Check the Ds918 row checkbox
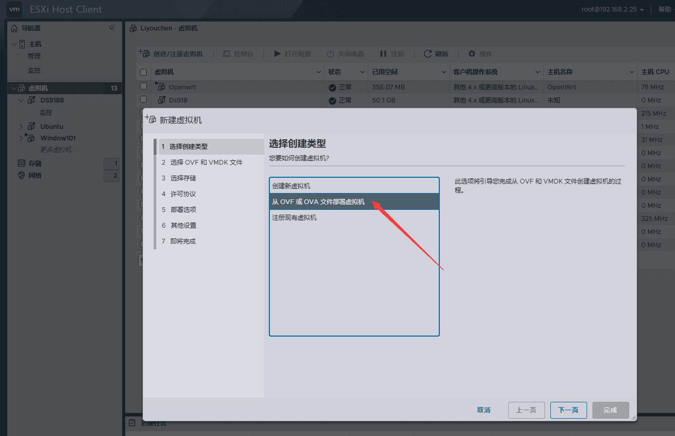Screen dimensions: 675x436 point(143,99)
